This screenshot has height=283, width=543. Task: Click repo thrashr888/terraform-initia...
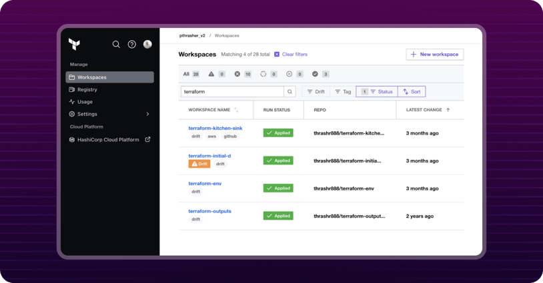(348, 160)
